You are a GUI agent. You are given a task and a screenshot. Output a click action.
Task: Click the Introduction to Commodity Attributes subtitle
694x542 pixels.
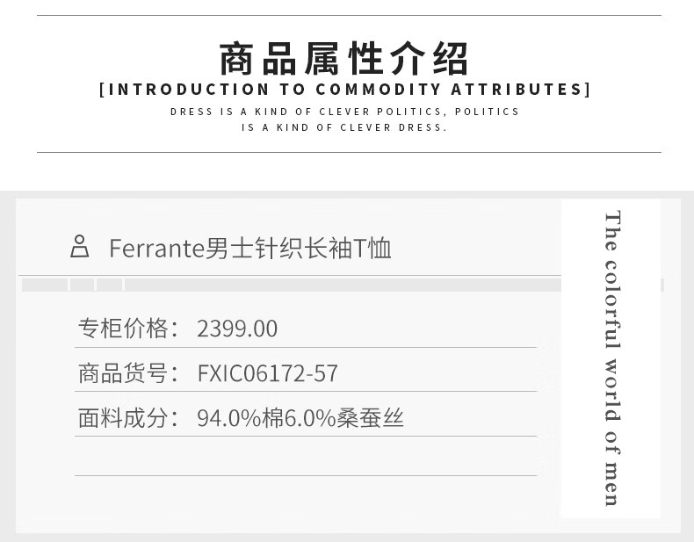coord(344,90)
